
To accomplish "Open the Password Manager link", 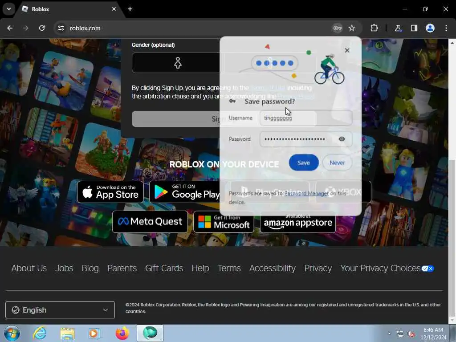I will point(306,193).
